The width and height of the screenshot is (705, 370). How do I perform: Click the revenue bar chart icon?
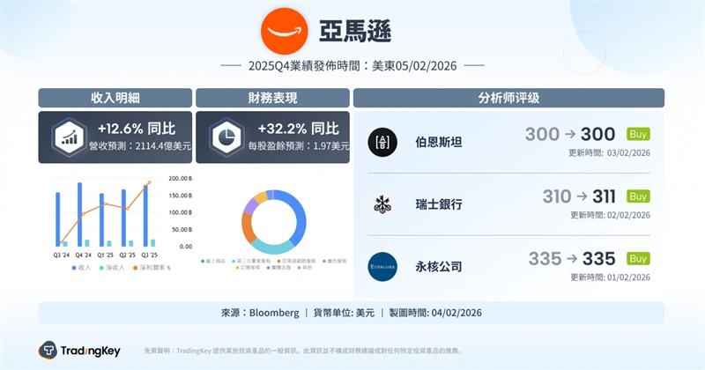(67, 137)
